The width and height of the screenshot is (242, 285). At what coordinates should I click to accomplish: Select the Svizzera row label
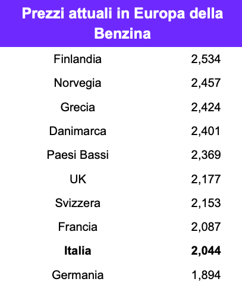point(78,203)
